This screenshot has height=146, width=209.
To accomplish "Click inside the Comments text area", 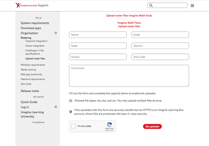I will 129,75.
